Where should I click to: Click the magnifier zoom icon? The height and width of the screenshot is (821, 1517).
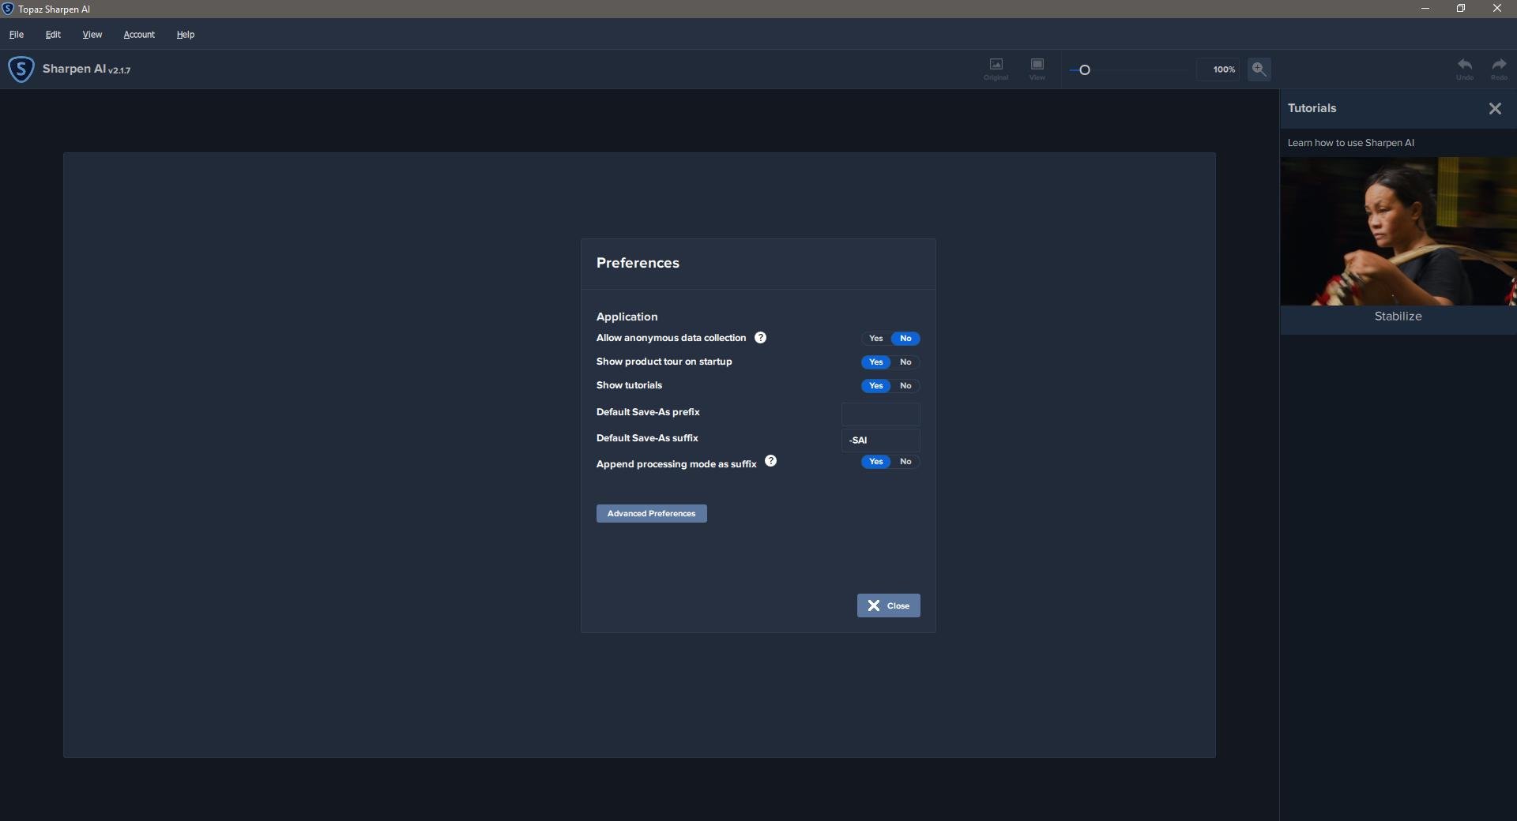click(1259, 69)
